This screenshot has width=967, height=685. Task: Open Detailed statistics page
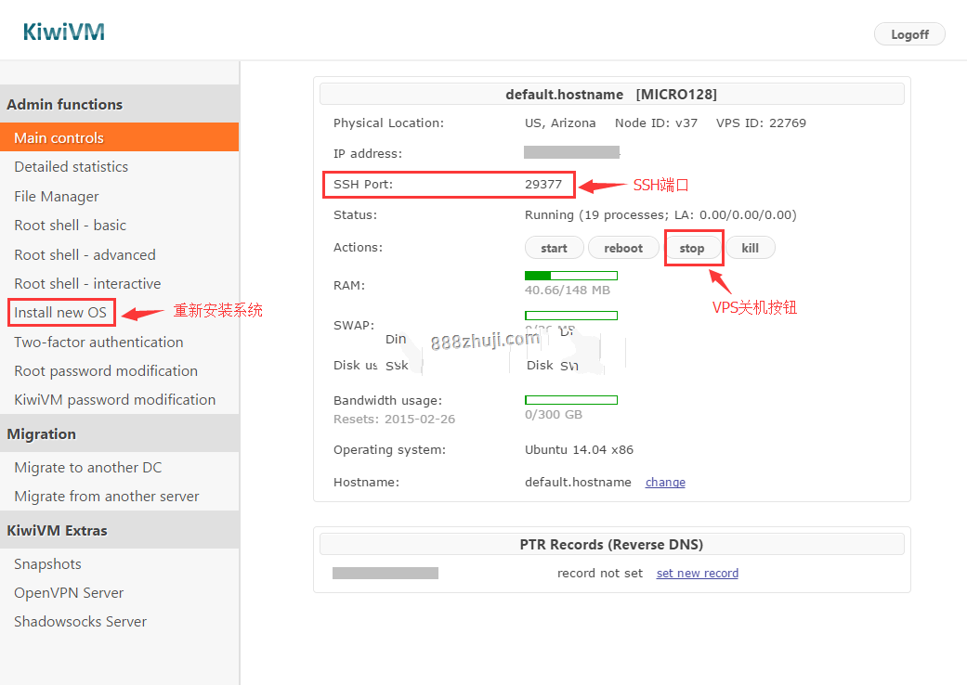point(71,167)
